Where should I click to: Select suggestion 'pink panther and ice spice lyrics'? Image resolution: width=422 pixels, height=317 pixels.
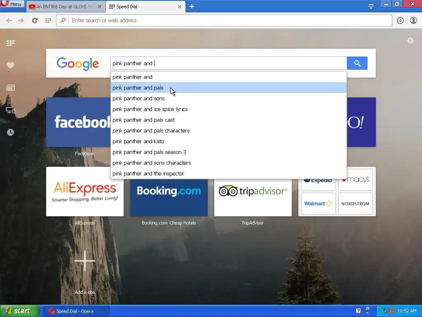pyautogui.click(x=228, y=109)
